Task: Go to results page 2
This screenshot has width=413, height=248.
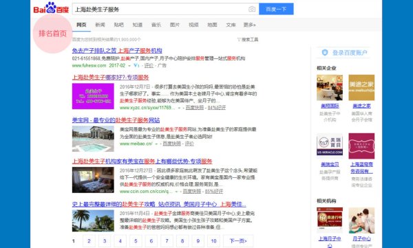Action: [89, 241]
